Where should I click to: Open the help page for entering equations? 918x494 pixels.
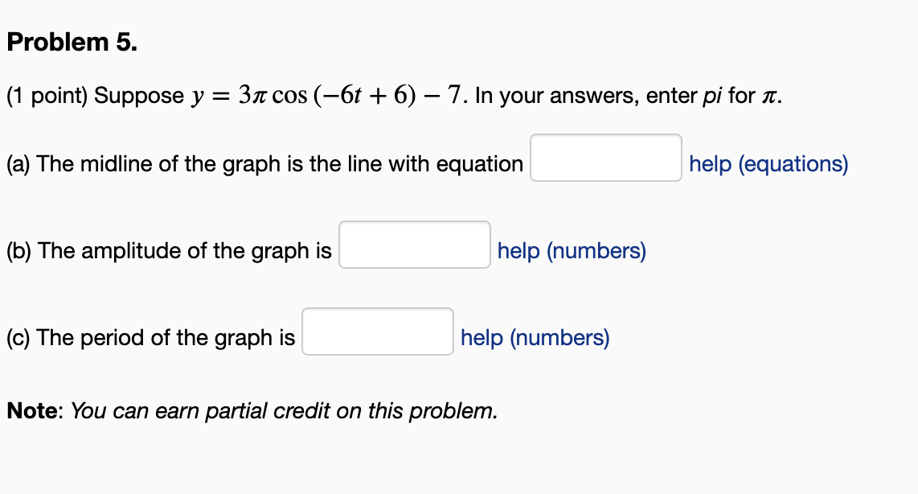(767, 164)
